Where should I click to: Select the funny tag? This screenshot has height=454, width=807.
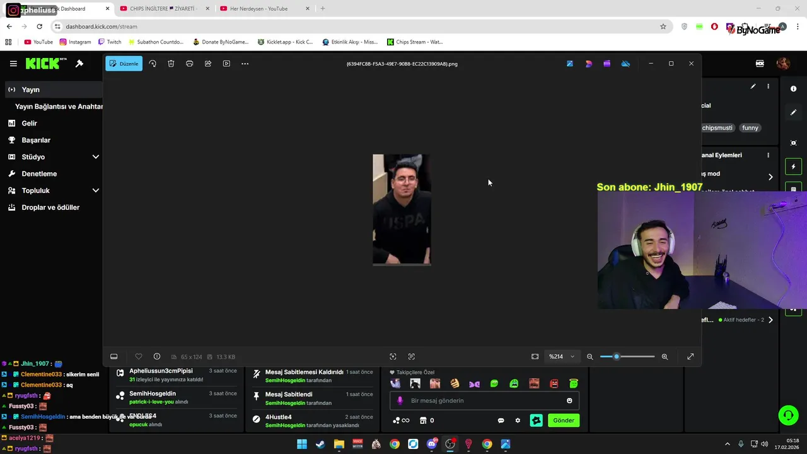tap(750, 128)
